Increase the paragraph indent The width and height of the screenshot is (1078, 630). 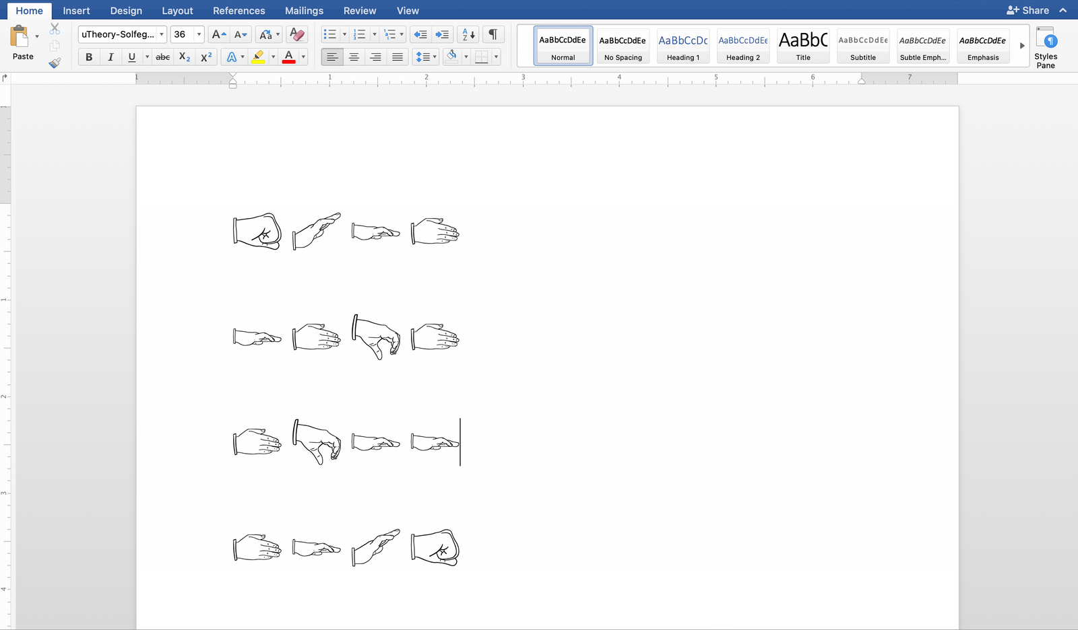point(442,34)
